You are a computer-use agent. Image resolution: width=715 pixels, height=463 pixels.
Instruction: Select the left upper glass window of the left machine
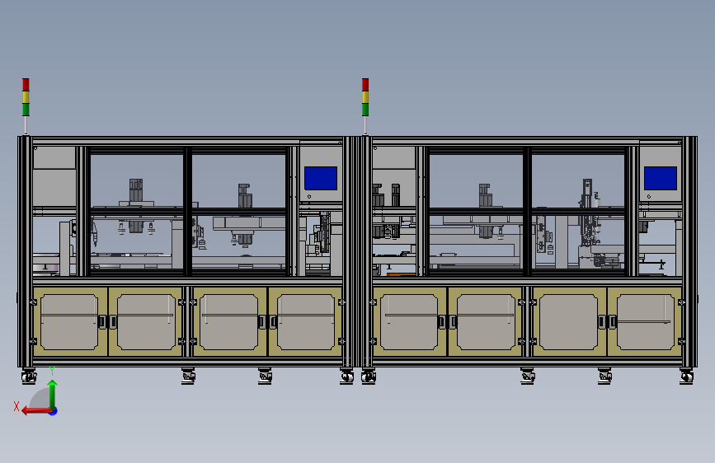[137, 181]
